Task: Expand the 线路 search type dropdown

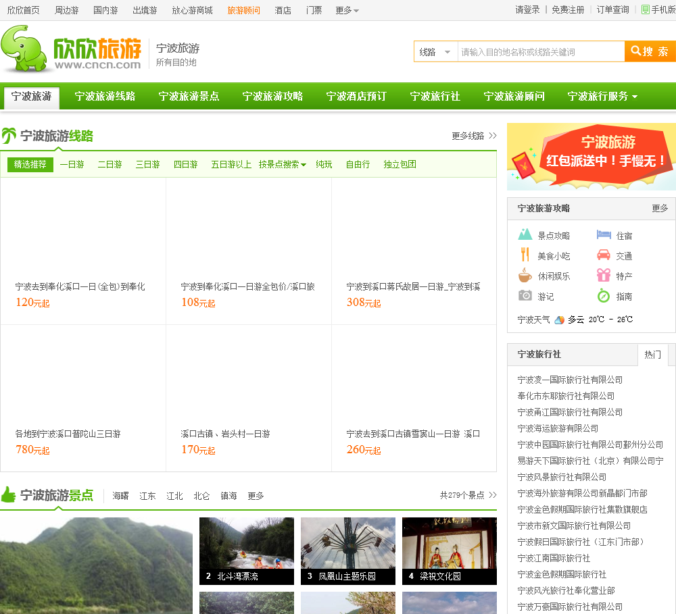Action: tap(436, 52)
